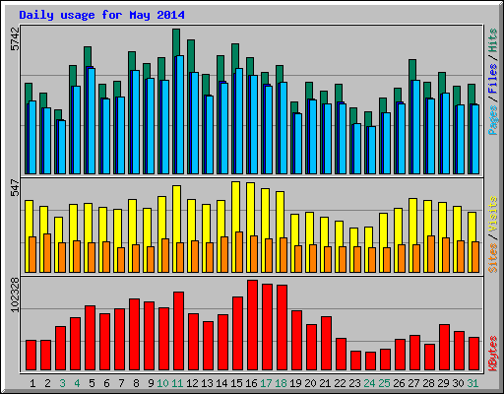
Task: Click the orange "Sites" legend label
Action: (x=493, y=258)
